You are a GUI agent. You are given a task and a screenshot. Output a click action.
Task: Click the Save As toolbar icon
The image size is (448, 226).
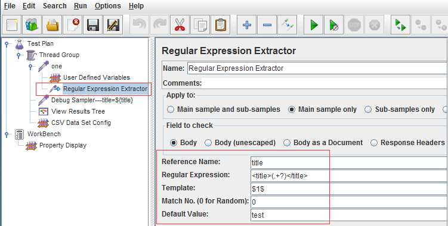113,25
